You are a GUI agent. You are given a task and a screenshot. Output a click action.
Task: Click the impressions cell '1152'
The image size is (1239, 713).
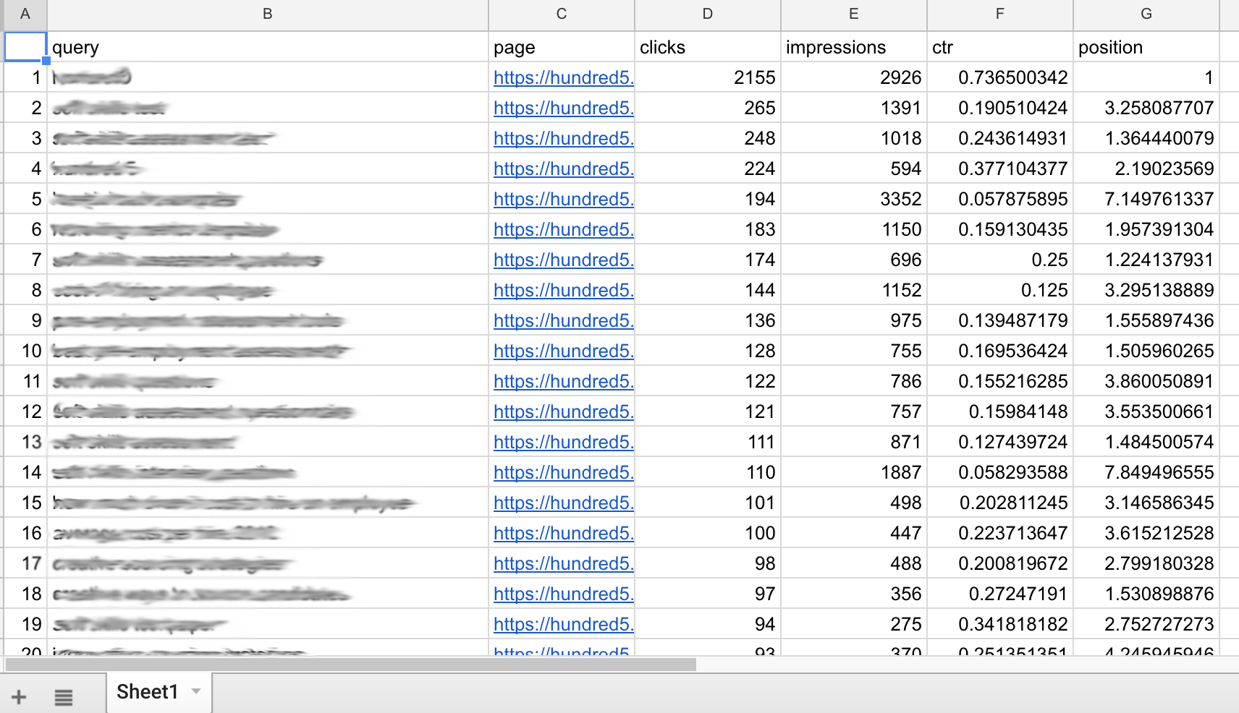[854, 290]
